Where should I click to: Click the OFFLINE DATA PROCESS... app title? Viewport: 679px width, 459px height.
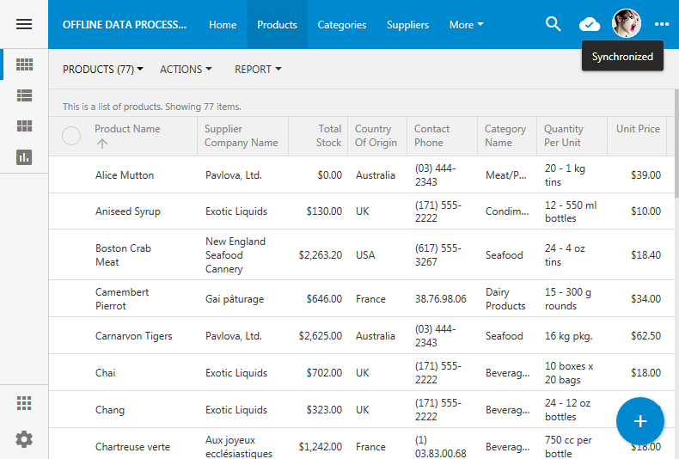[125, 25]
